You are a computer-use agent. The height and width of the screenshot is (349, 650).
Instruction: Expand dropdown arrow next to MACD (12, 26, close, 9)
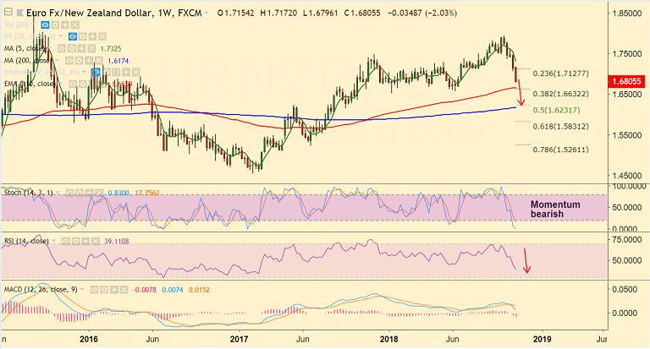[82, 289]
